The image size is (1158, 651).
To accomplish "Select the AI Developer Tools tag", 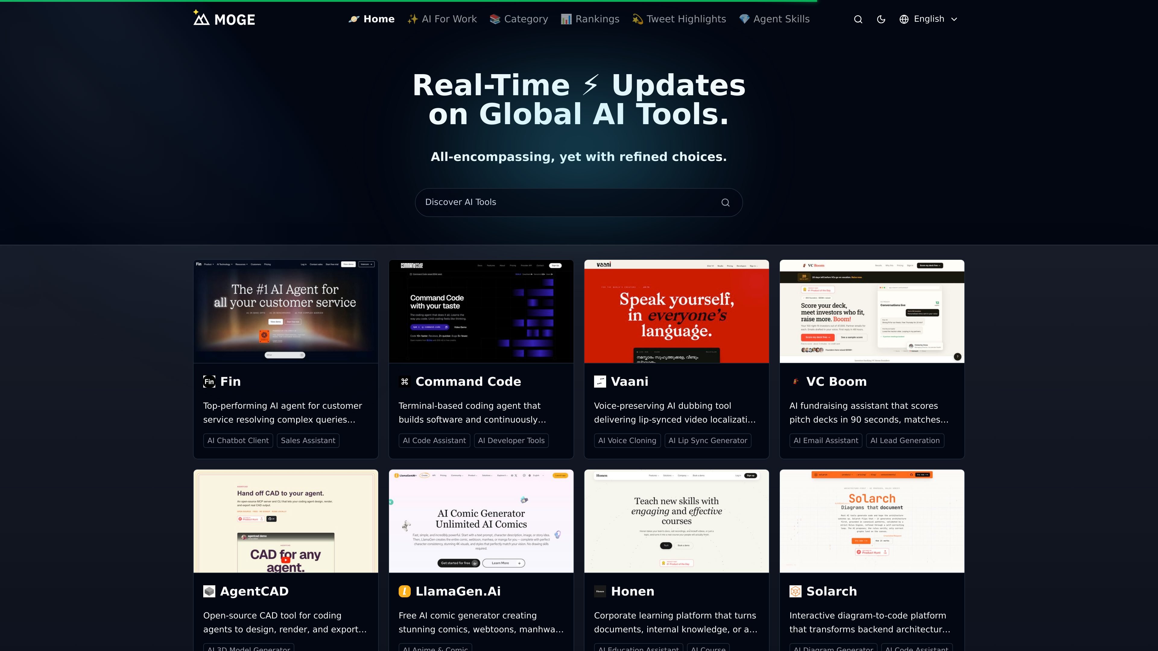I will pos(511,441).
